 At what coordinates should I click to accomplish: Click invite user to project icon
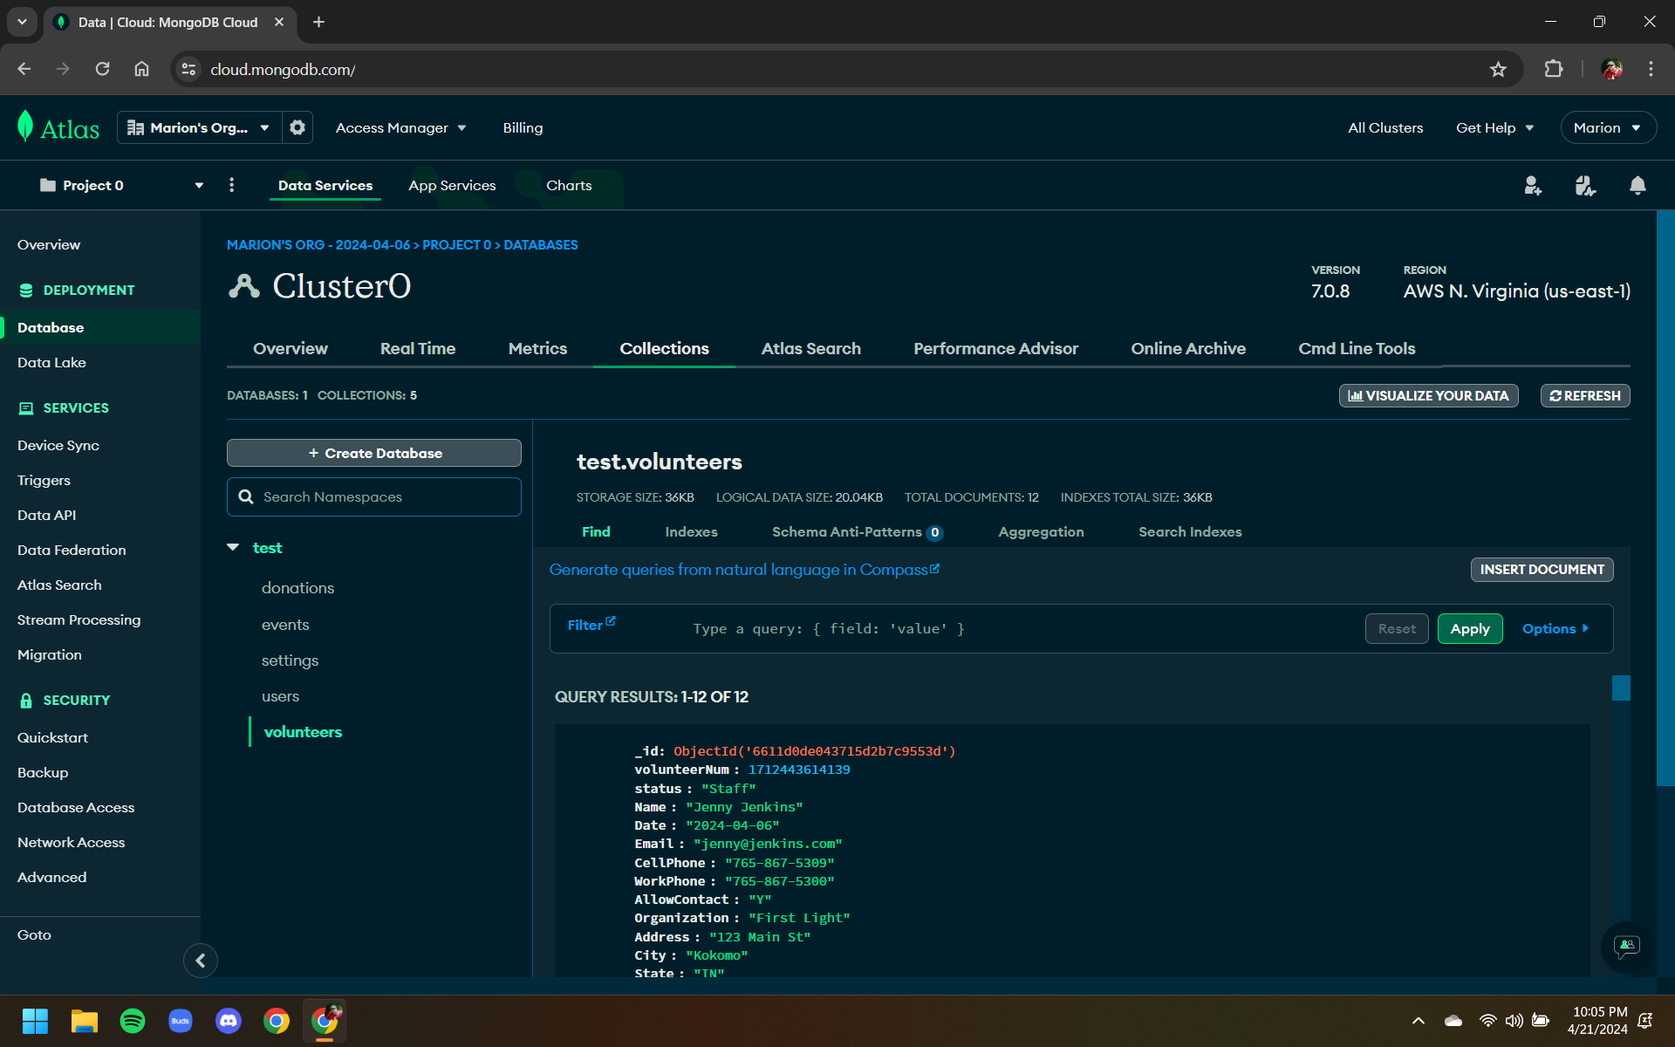coord(1532,185)
